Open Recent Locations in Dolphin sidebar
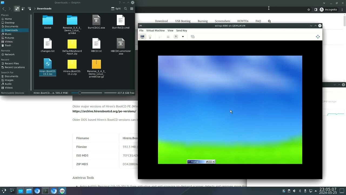This screenshot has width=346, height=195. [15, 67]
